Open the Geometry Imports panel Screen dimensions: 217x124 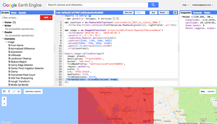tap(33, 91)
